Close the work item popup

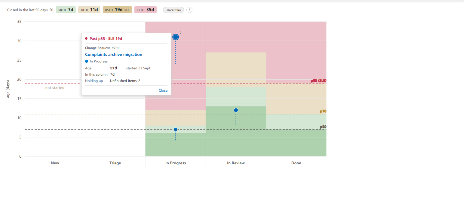coord(163,90)
